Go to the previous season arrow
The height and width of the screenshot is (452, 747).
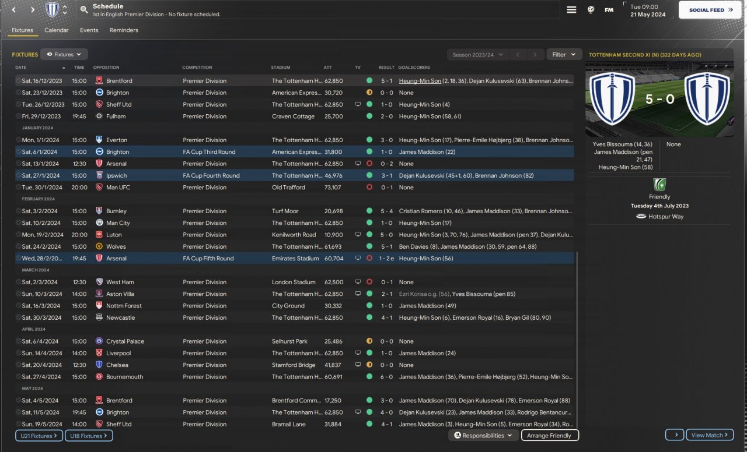click(x=517, y=55)
